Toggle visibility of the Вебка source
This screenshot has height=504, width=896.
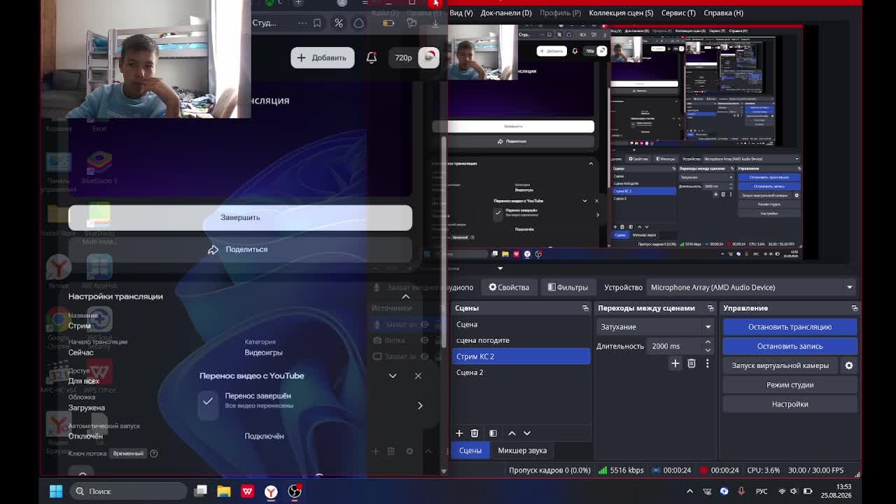click(x=424, y=340)
